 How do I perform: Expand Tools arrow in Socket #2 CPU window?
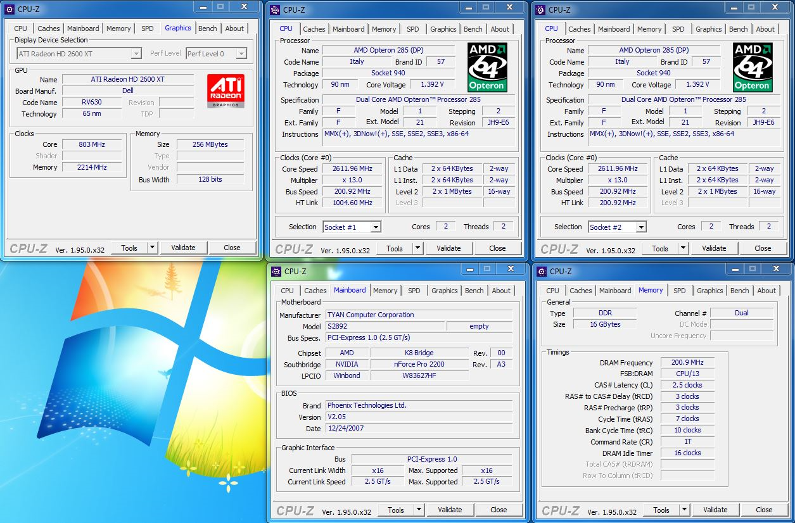click(x=683, y=248)
